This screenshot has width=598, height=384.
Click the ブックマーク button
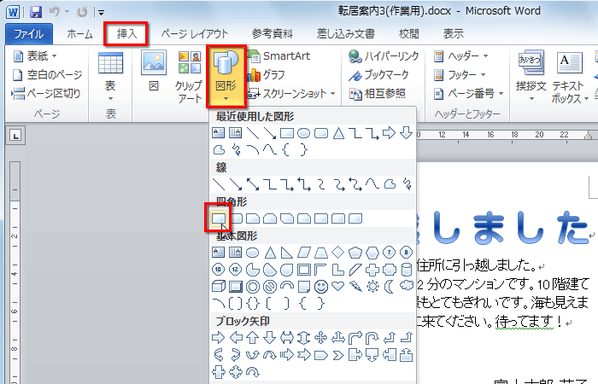378,75
